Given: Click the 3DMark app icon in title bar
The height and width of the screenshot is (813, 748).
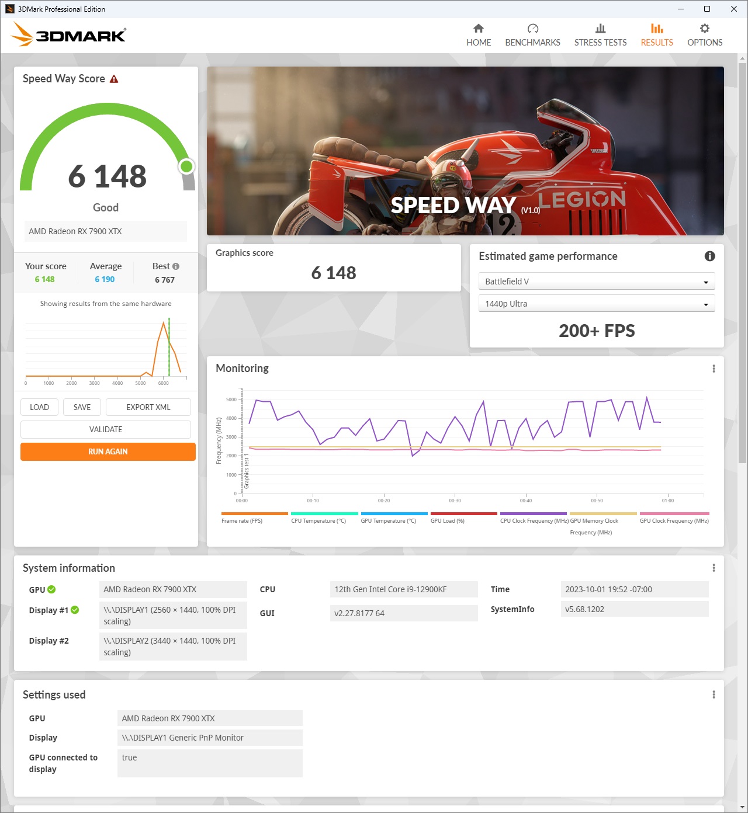Looking at the screenshot, I should pos(10,9).
